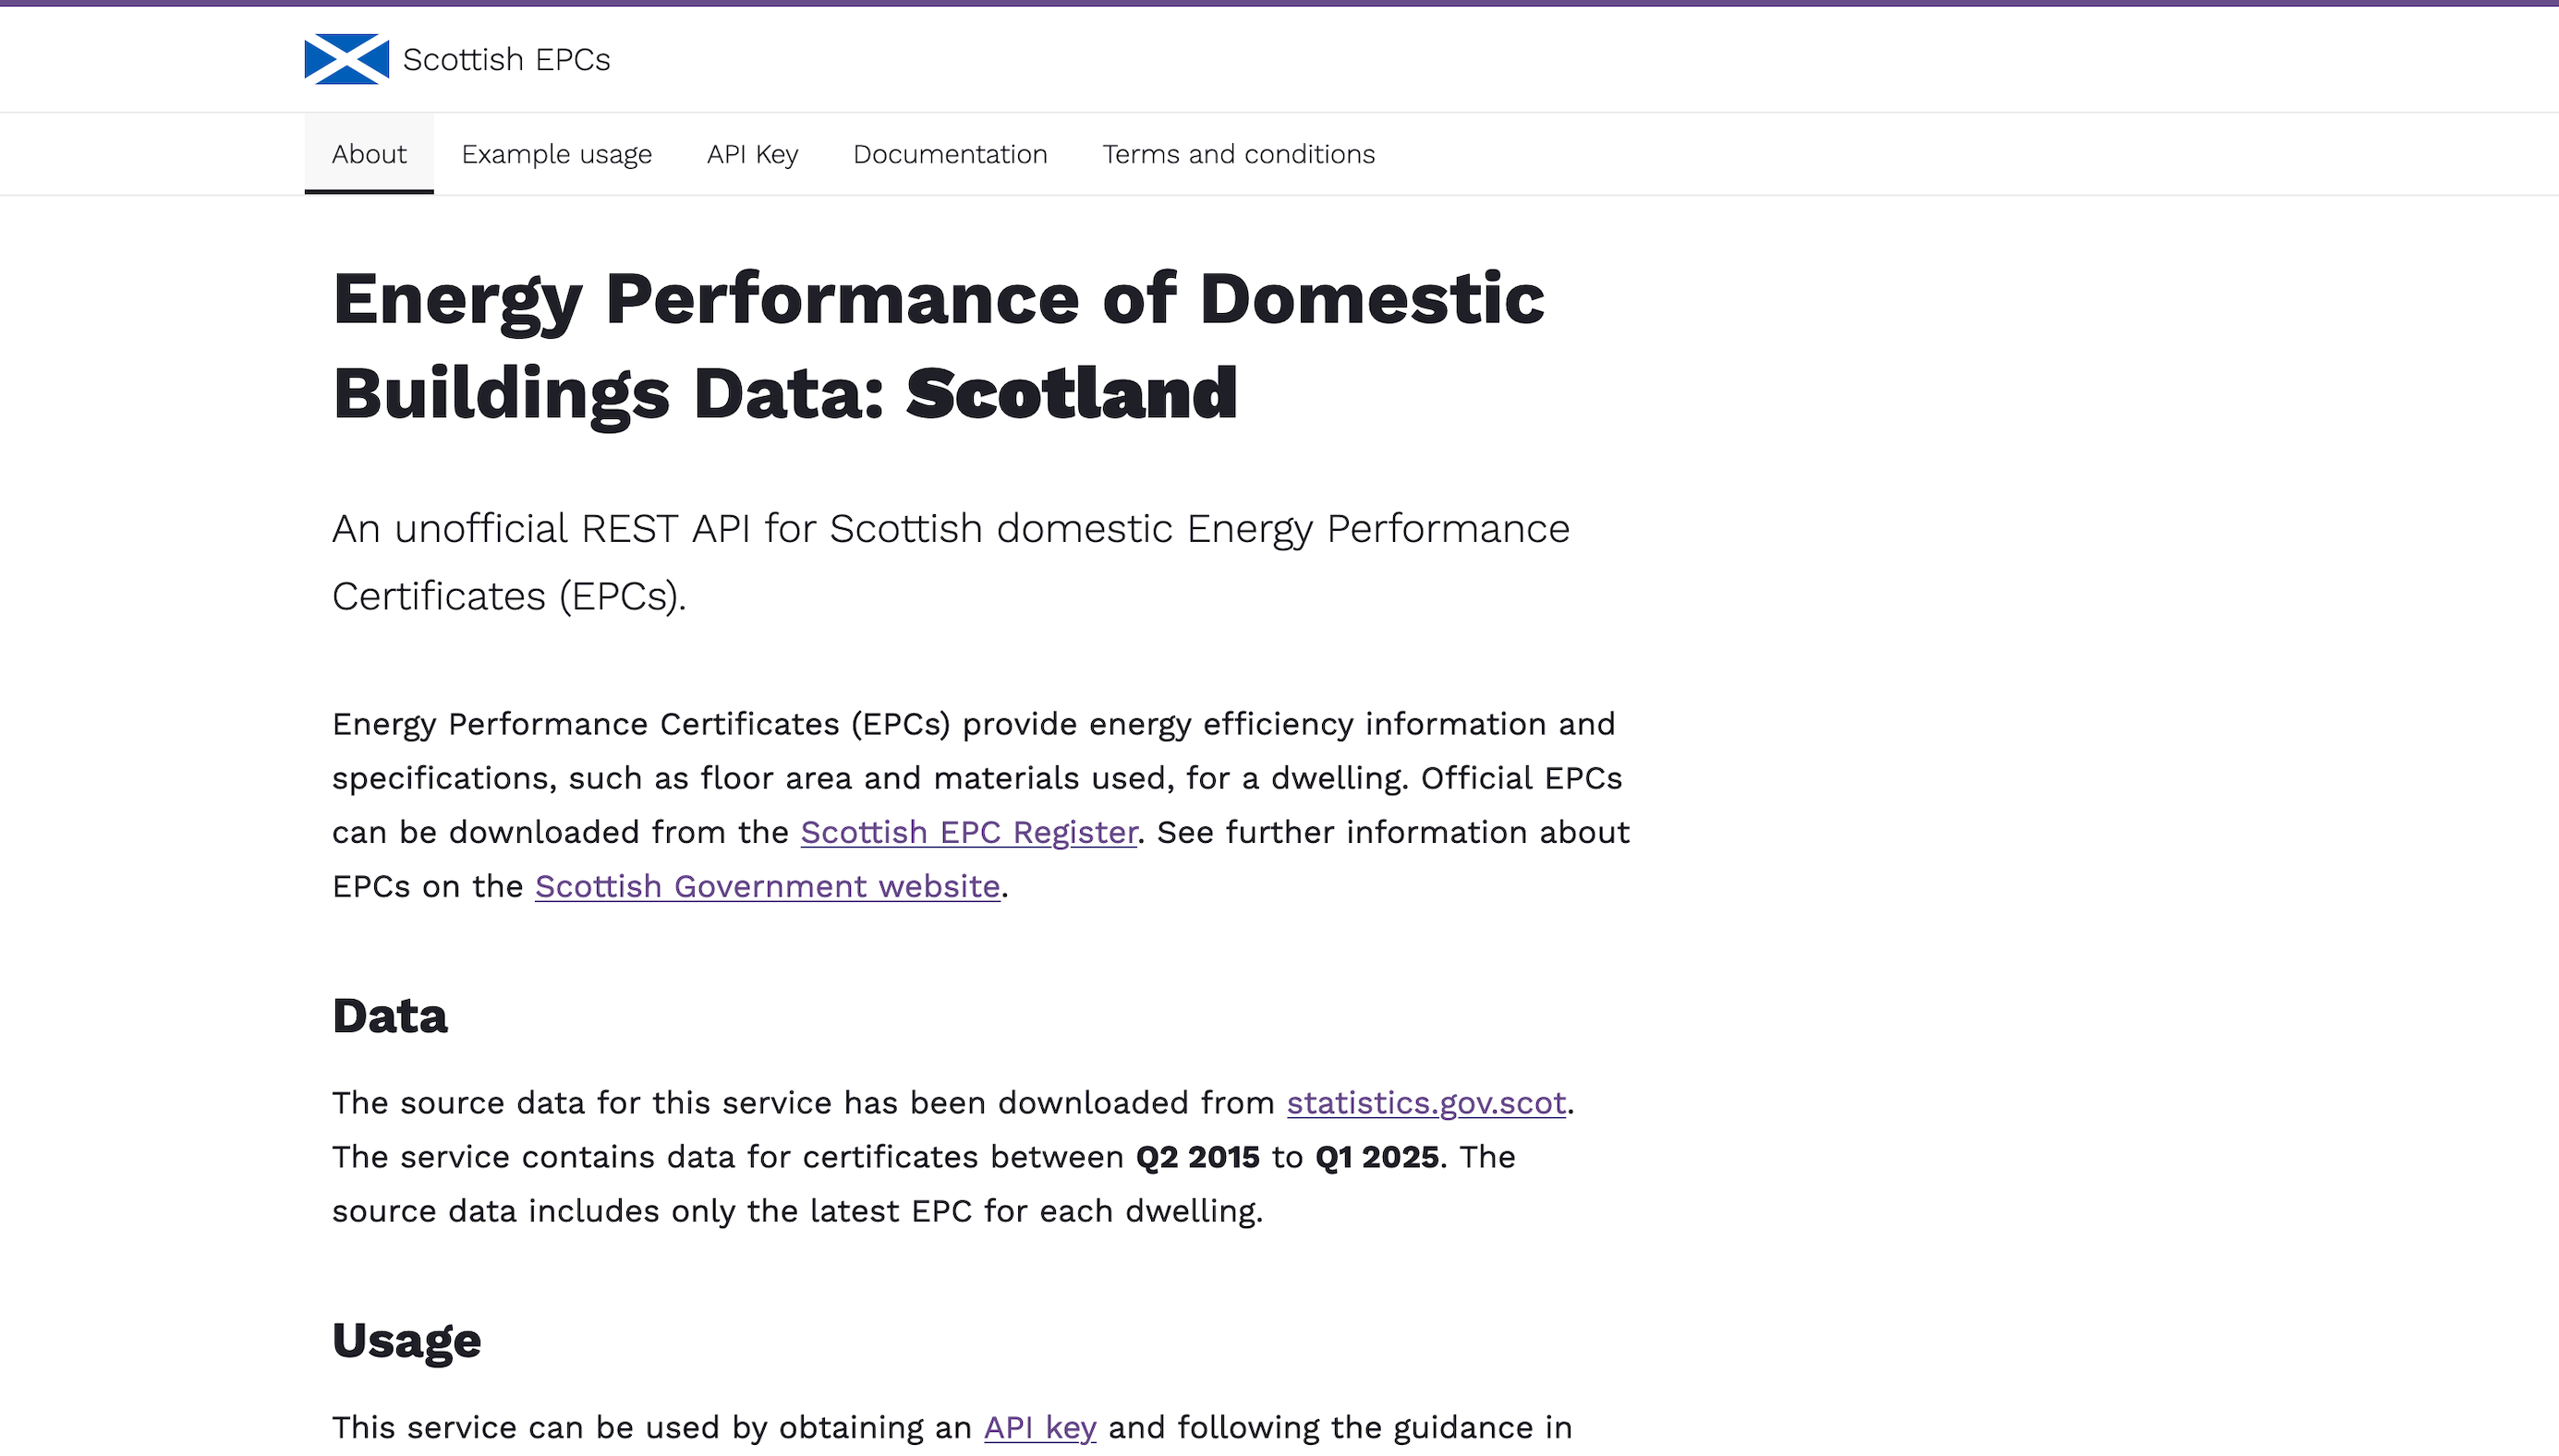Open the Example usage tab
2559x1456 pixels.
556,154
